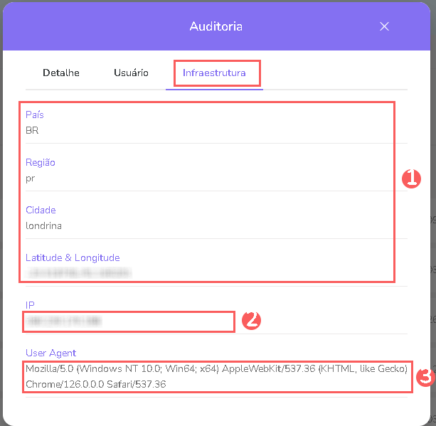The height and width of the screenshot is (426, 436).
Task: Open the Usuário tab
Action: 131,73
